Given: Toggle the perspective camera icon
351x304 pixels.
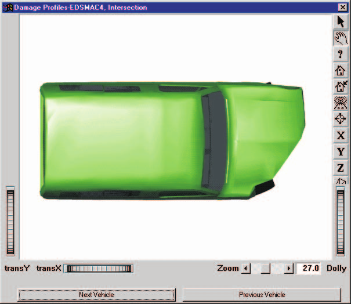Looking at the screenshot, I should point(341,180).
